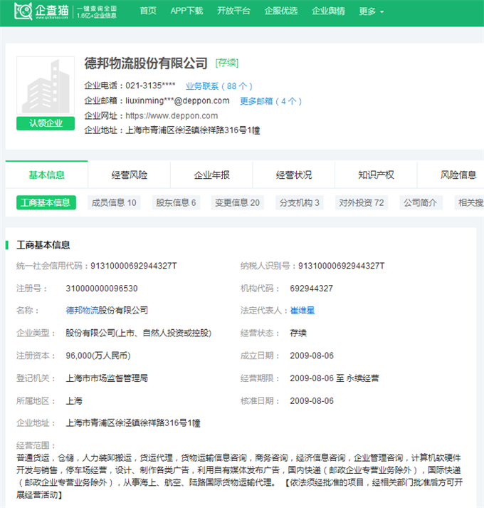This screenshot has height=508, width=484.
Task: Visit the https://www.deppon.com website link
Action: pos(172,115)
